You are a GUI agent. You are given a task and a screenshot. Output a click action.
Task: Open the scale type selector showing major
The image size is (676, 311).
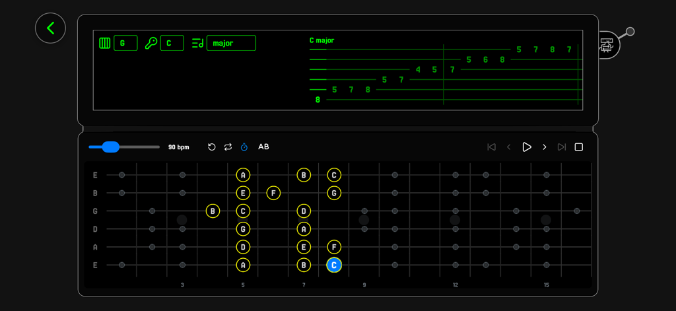[231, 43]
